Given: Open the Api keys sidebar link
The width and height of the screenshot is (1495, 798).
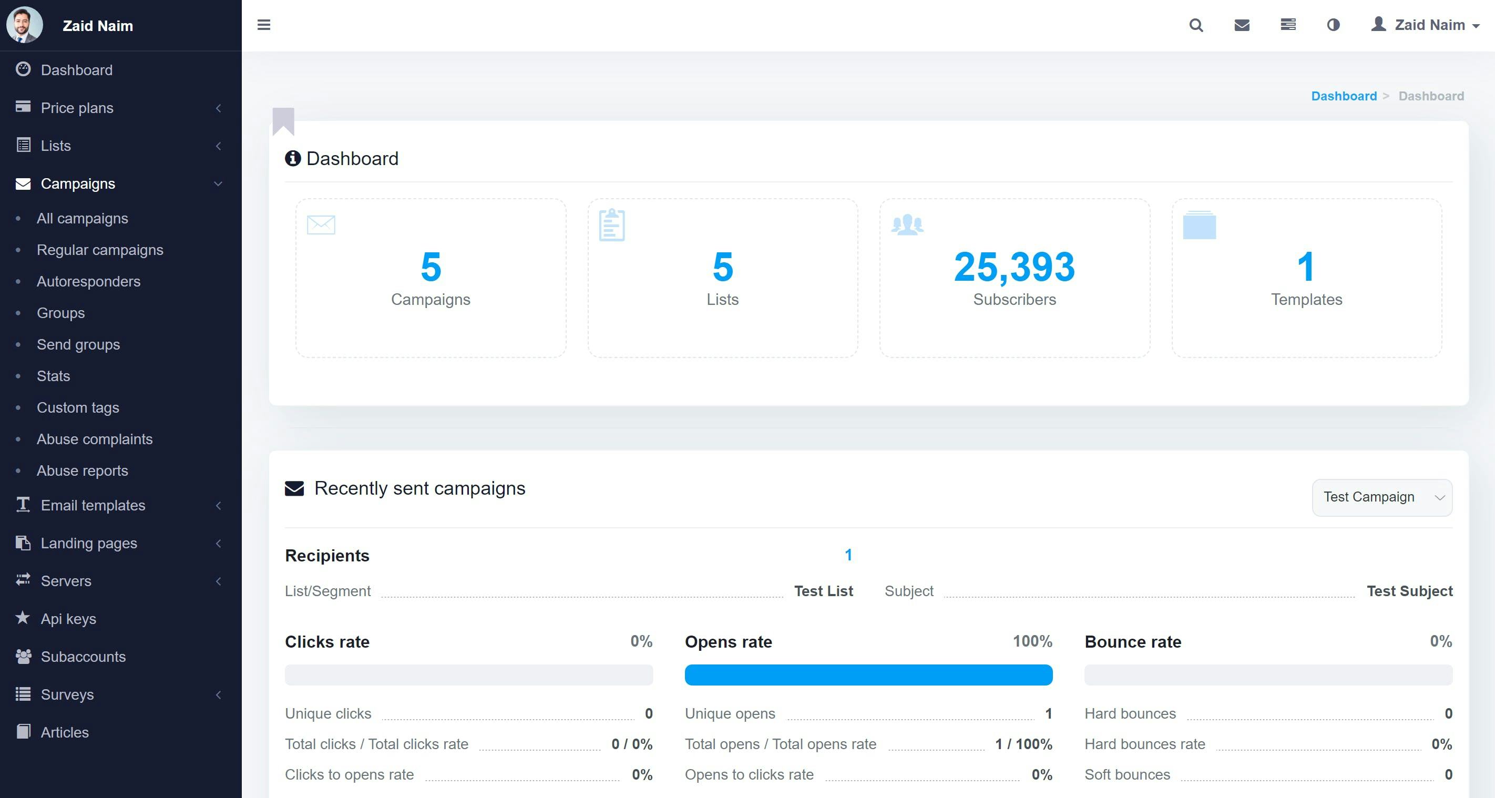Looking at the screenshot, I should coord(68,619).
